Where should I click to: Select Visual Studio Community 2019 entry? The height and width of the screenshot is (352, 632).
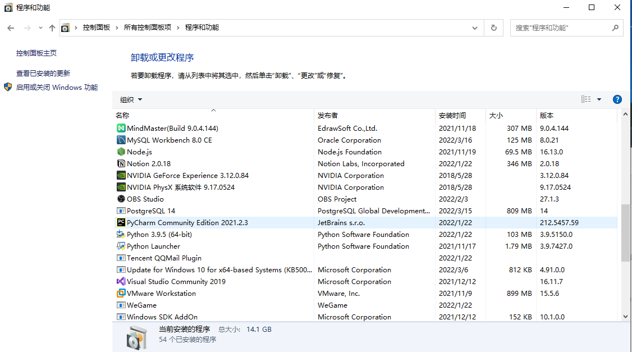click(176, 281)
